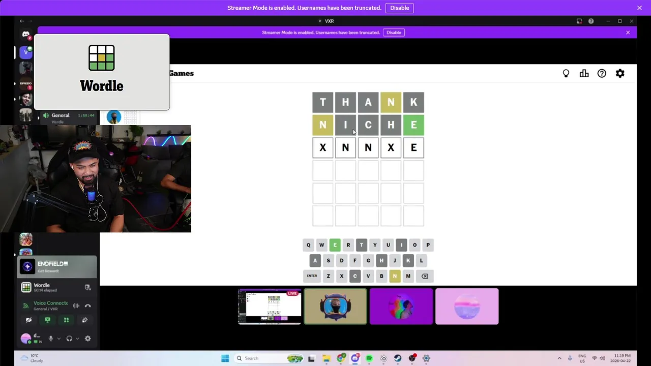Open volume control in system tray
Viewport: 651px width, 366px height.
pos(602,358)
